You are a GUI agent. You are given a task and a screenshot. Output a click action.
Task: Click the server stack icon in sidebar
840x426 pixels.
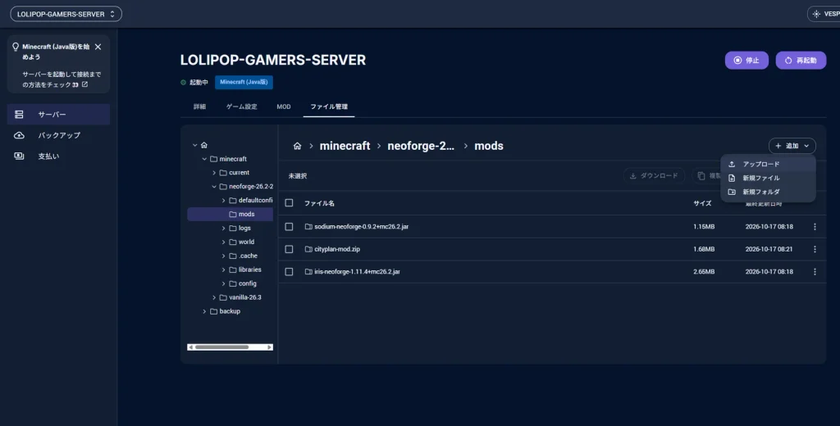tap(20, 115)
